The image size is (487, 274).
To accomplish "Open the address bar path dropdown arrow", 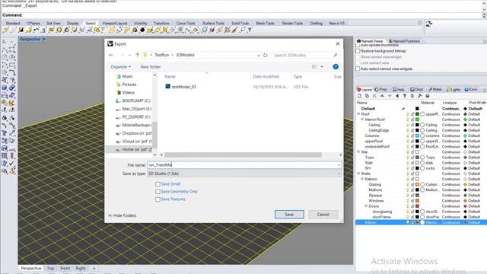I will pyautogui.click(x=259, y=55).
